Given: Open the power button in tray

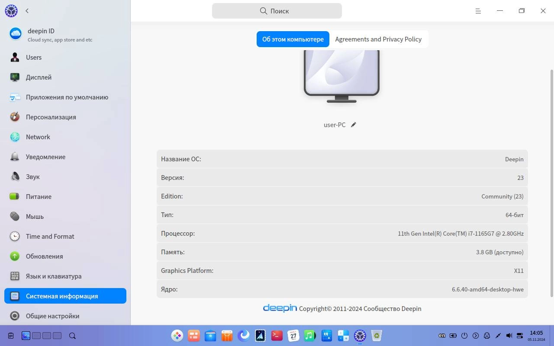Looking at the screenshot, I should pyautogui.click(x=464, y=335).
